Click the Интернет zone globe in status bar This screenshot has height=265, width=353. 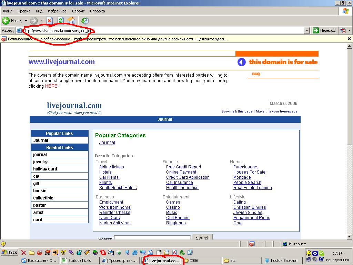tap(285, 244)
